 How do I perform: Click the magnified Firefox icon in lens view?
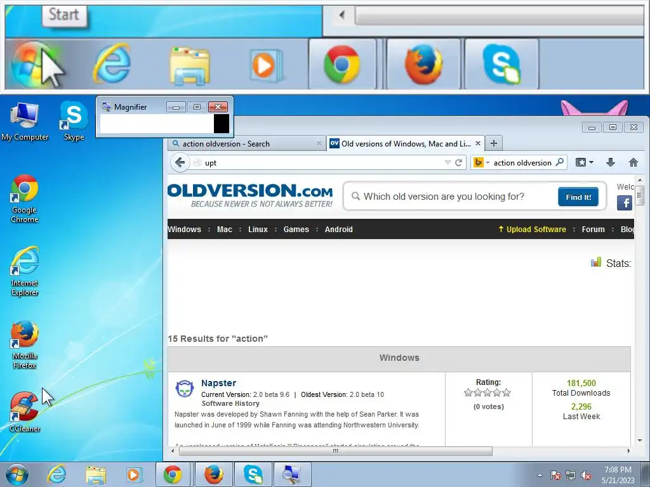coord(423,64)
